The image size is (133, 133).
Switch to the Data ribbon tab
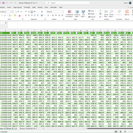pyautogui.click(x=34, y=7)
